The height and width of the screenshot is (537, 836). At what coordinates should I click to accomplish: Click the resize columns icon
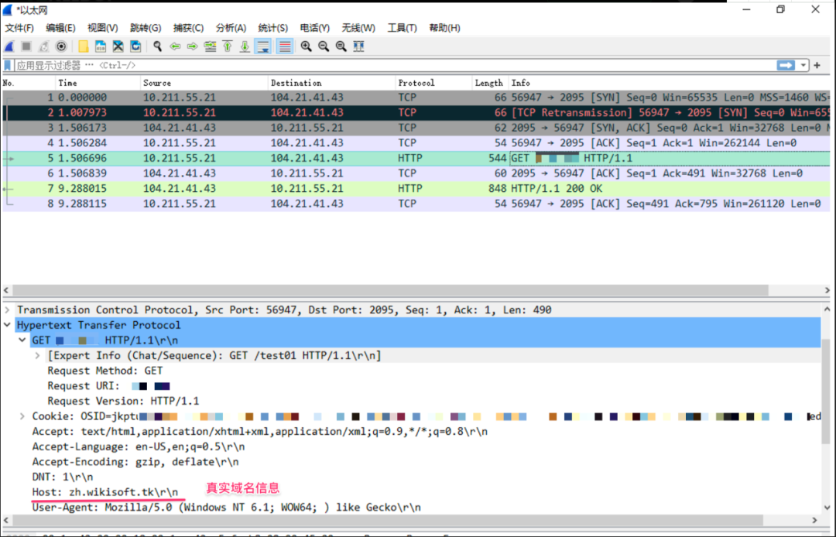coord(358,46)
